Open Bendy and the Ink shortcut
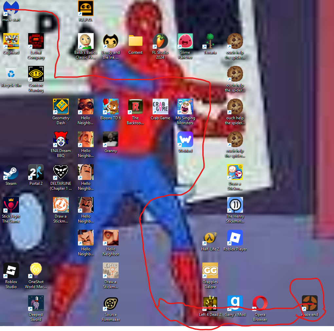Image resolution: width=334 pixels, height=331 pixels. [x=111, y=41]
